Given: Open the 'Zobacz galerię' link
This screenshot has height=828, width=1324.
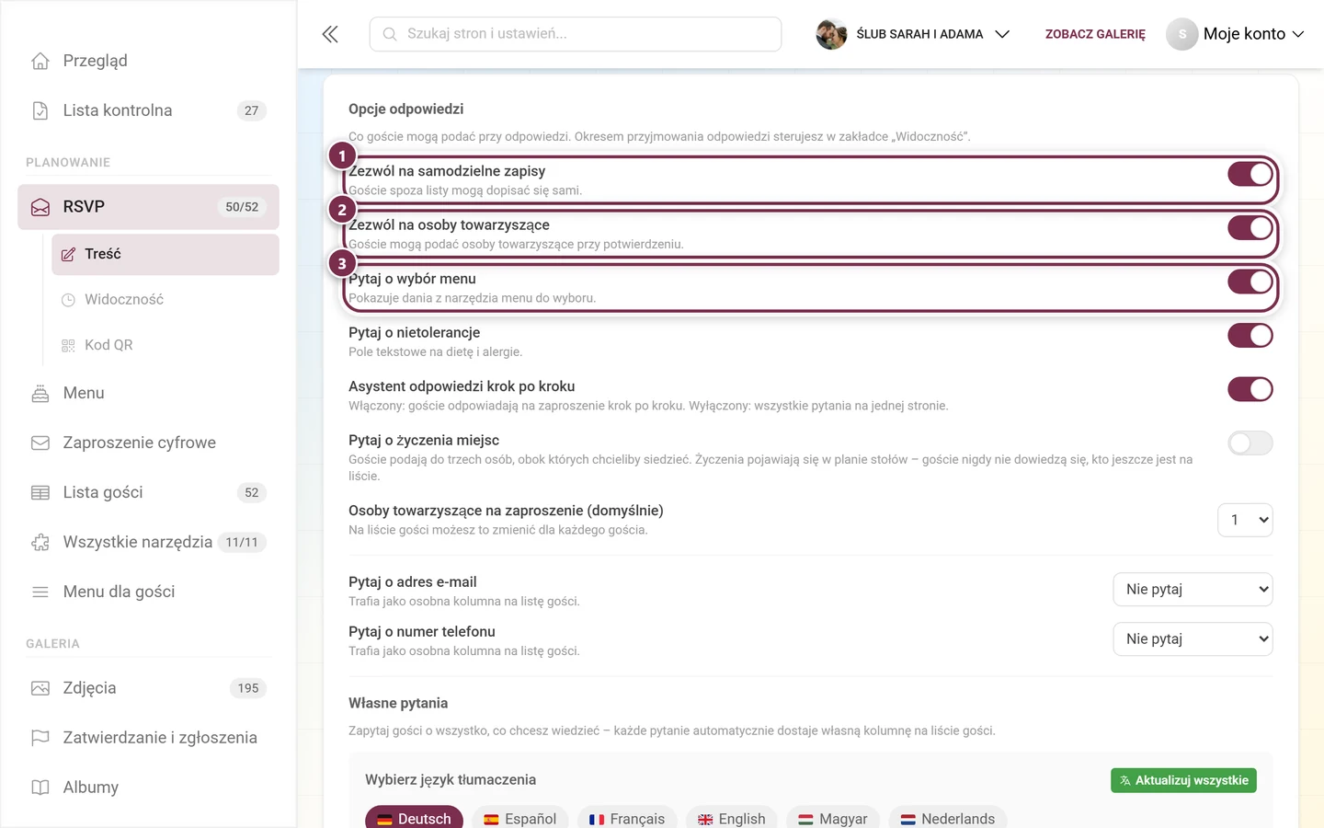Looking at the screenshot, I should 1095,34.
